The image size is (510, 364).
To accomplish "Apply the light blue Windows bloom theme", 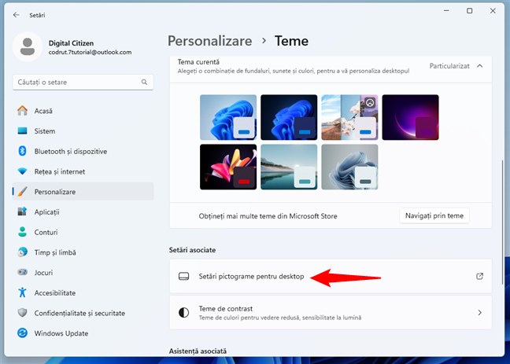I will click(x=228, y=117).
